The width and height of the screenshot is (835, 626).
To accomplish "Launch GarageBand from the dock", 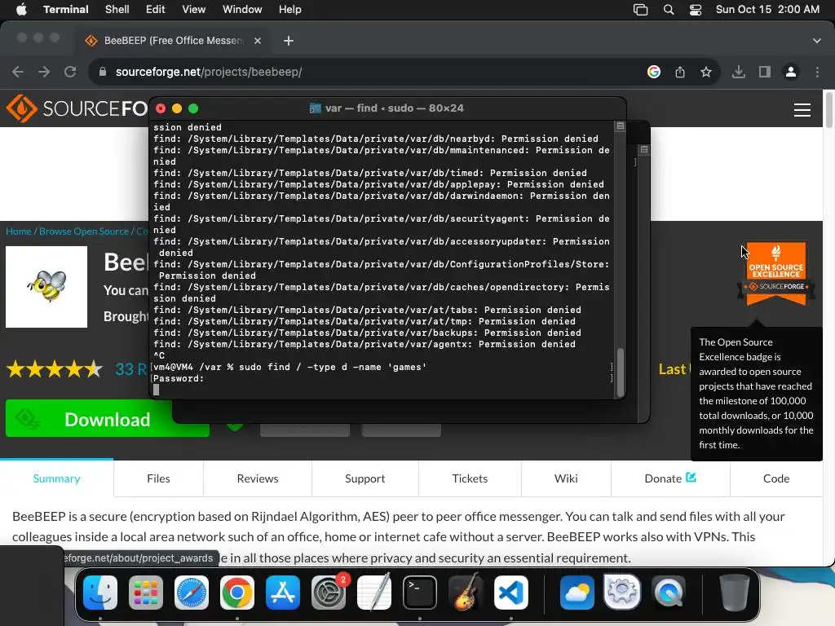I will coord(466,593).
